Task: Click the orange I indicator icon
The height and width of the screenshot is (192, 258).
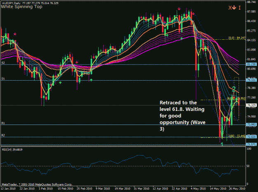Action: pyautogui.click(x=239, y=7)
